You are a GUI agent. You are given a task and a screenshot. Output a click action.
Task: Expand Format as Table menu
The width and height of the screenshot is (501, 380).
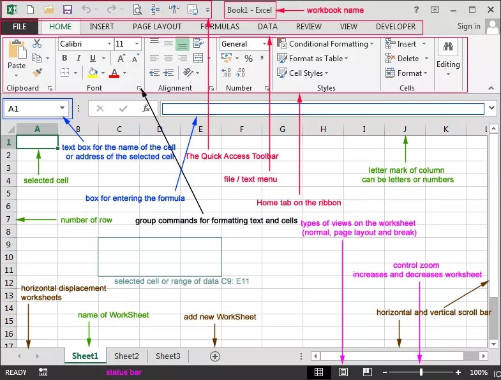pyautogui.click(x=313, y=59)
